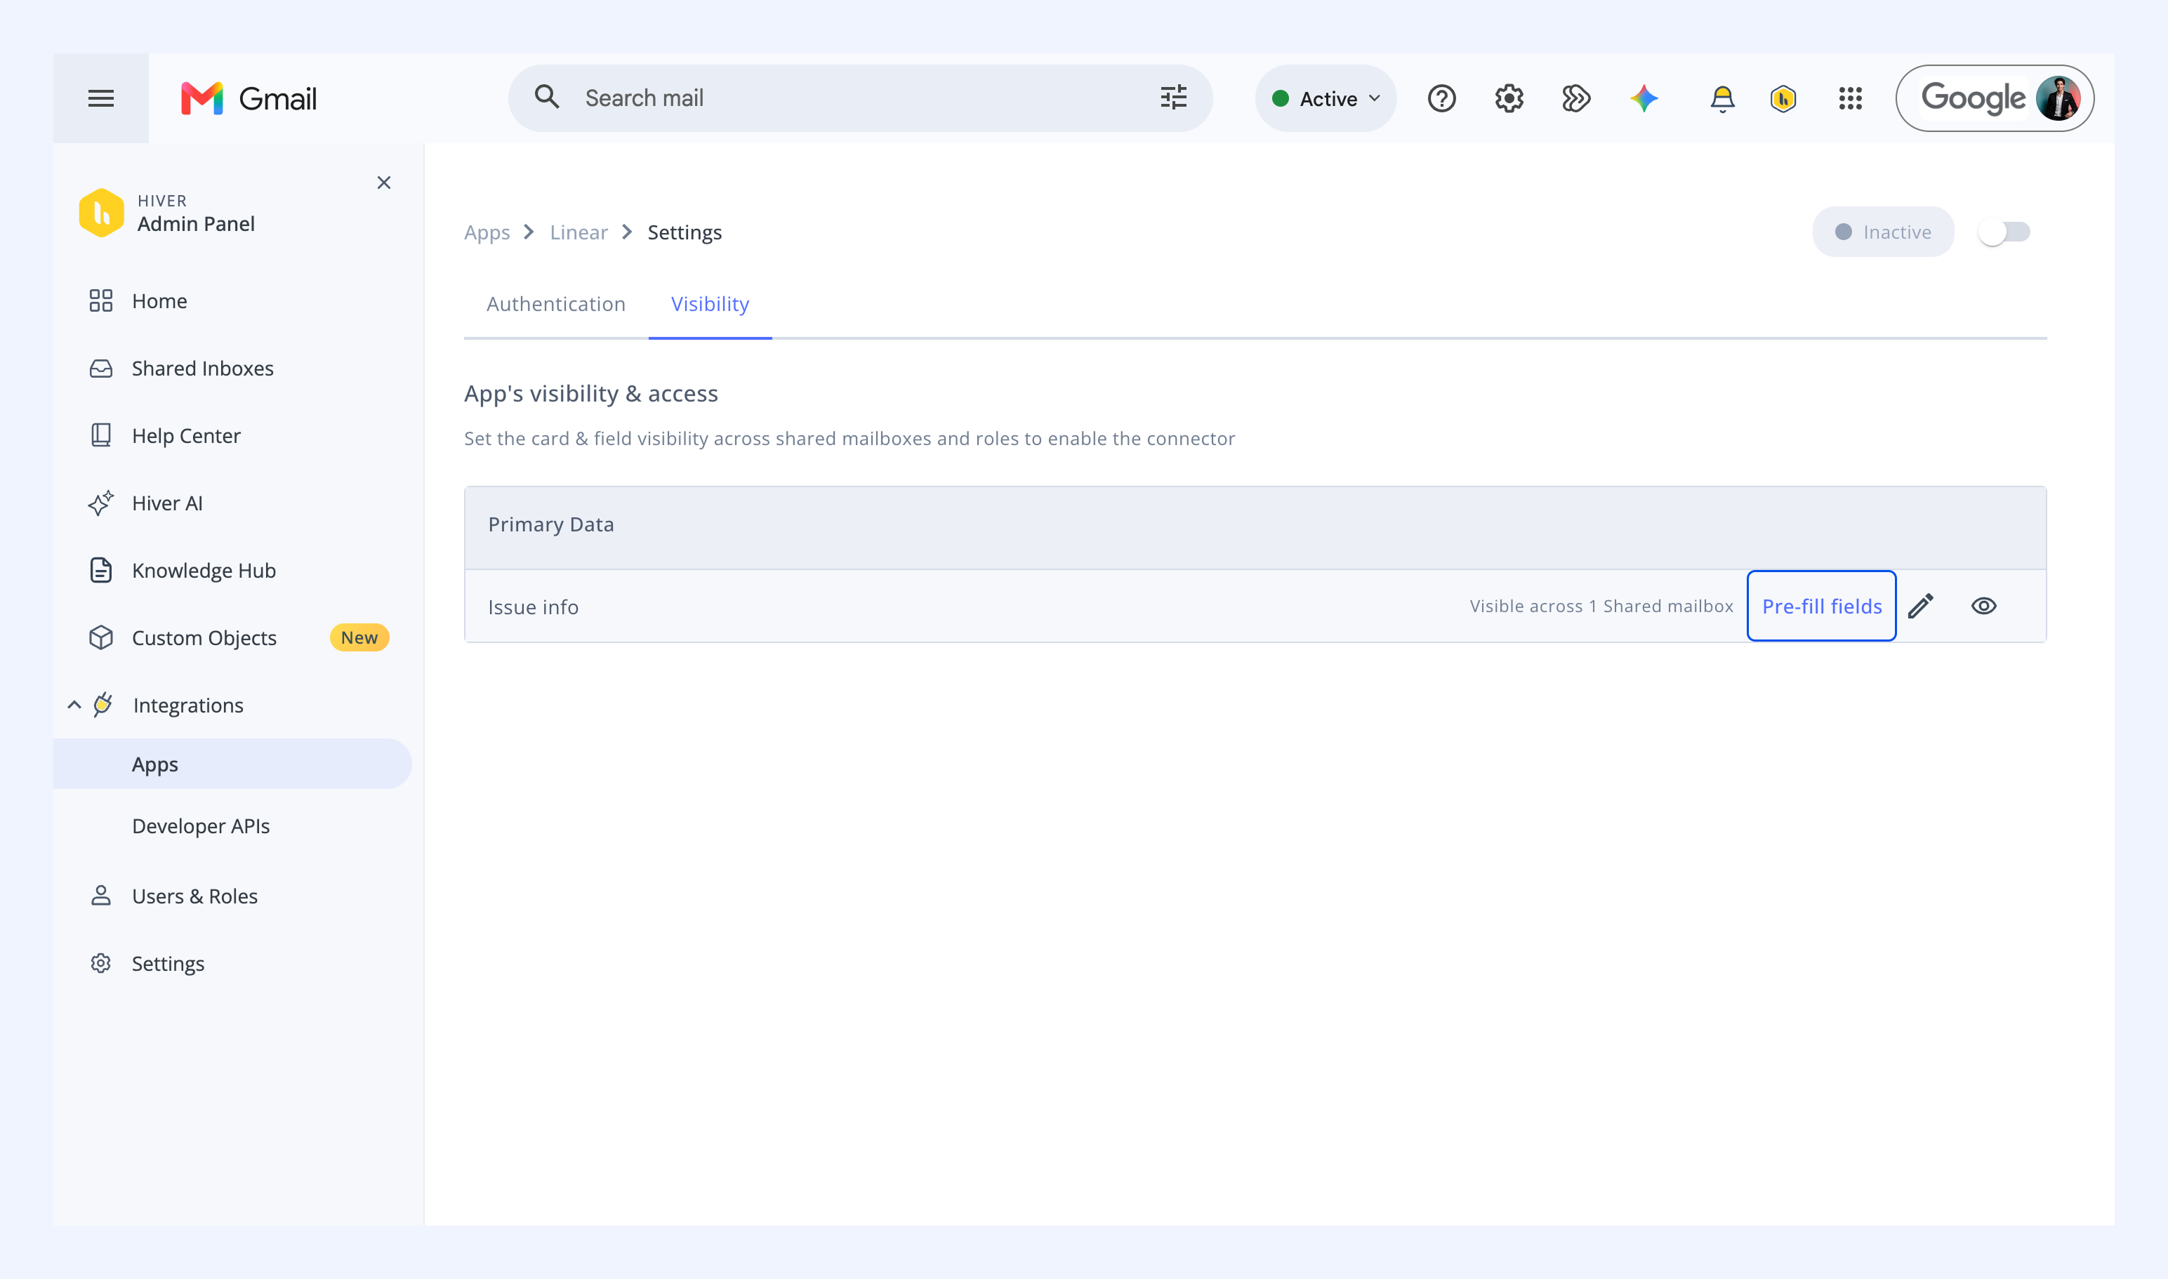
Task: Open the notifications bell icon
Action: 1721,98
